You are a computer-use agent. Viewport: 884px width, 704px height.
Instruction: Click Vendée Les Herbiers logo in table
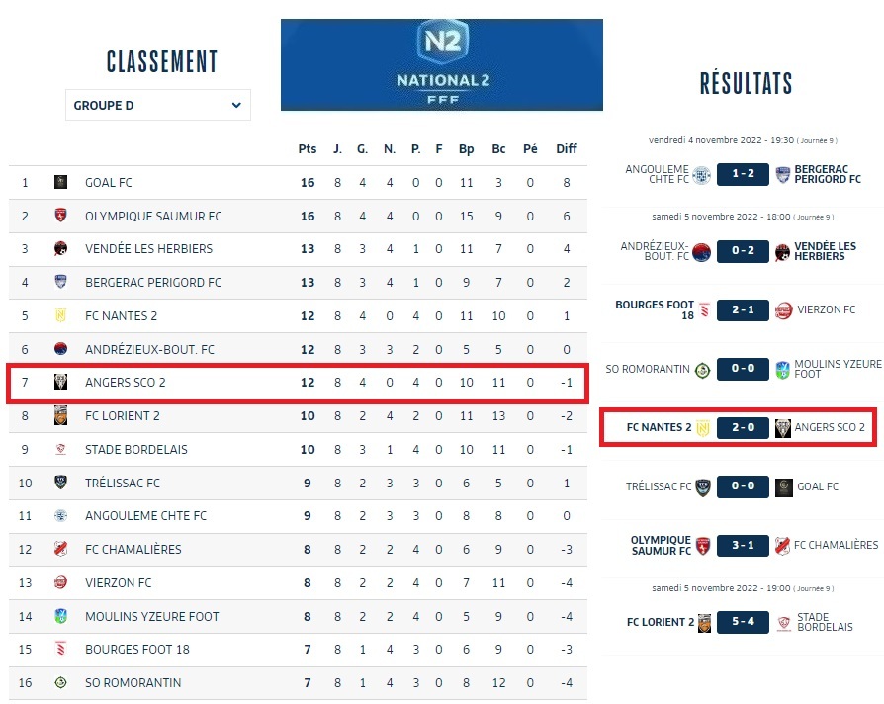(x=60, y=249)
